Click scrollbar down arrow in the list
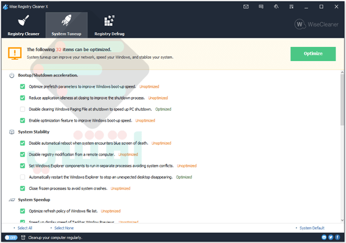 (342, 220)
